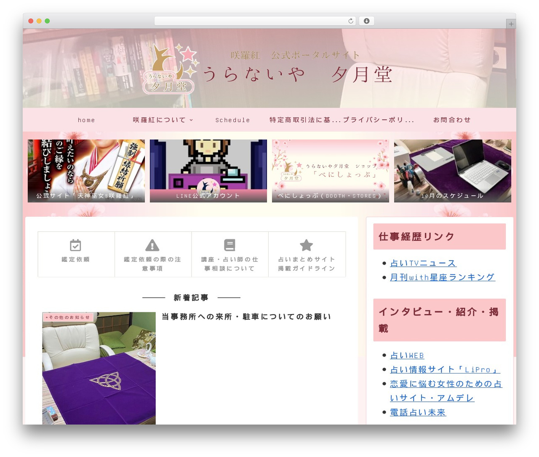Click the browser download arrow icon
The image size is (539, 457).
(x=366, y=21)
